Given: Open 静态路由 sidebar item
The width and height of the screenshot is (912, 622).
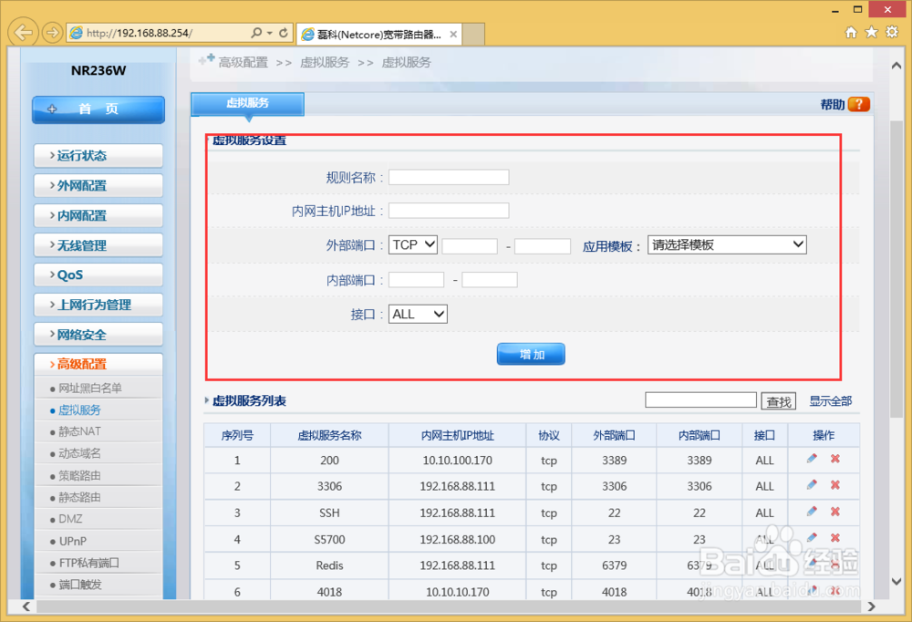Looking at the screenshot, I should 79,497.
